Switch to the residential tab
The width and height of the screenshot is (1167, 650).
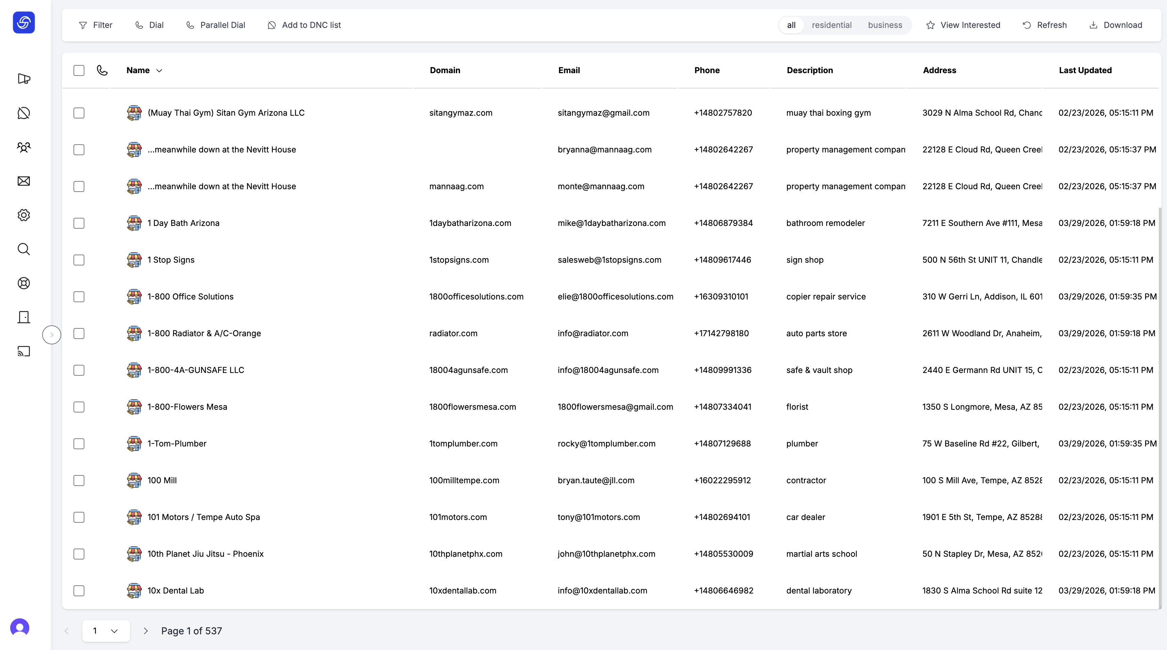[x=831, y=25]
